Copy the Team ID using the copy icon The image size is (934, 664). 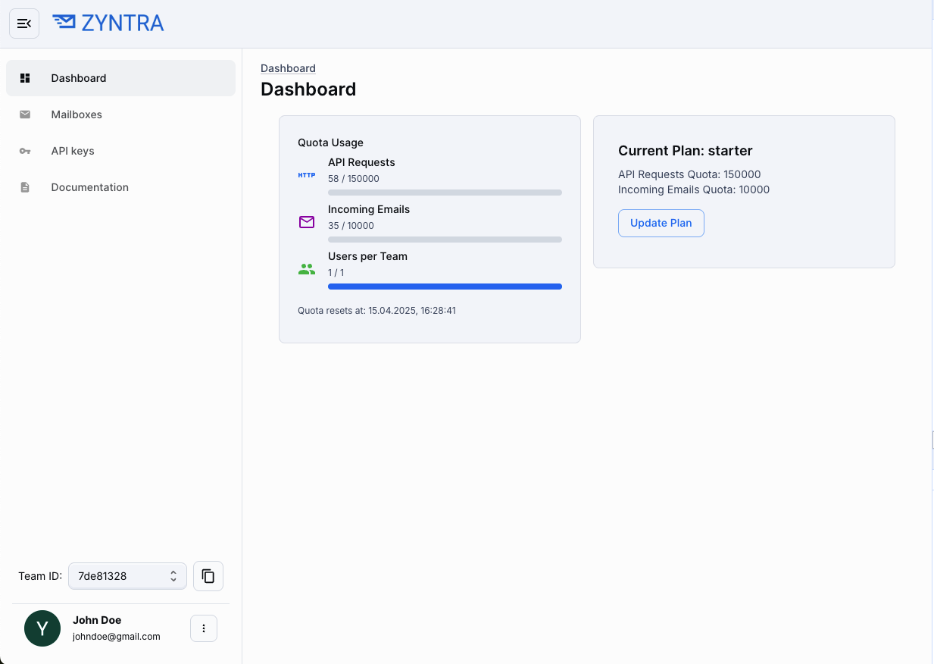208,576
